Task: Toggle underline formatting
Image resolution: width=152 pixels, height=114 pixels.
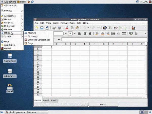Action: (90, 33)
